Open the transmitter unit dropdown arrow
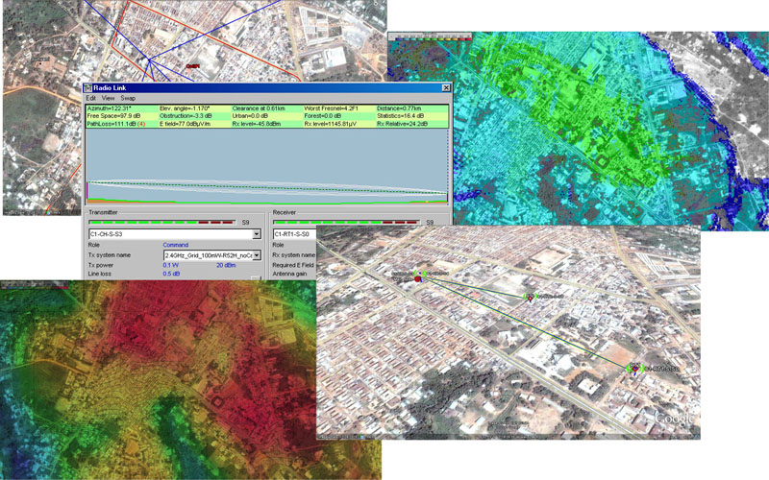Image resolution: width=769 pixels, height=480 pixels. [x=257, y=234]
